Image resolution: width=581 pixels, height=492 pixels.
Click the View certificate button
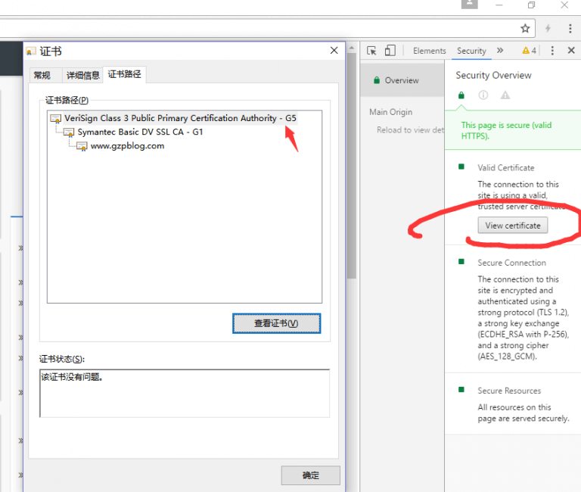pyautogui.click(x=513, y=226)
